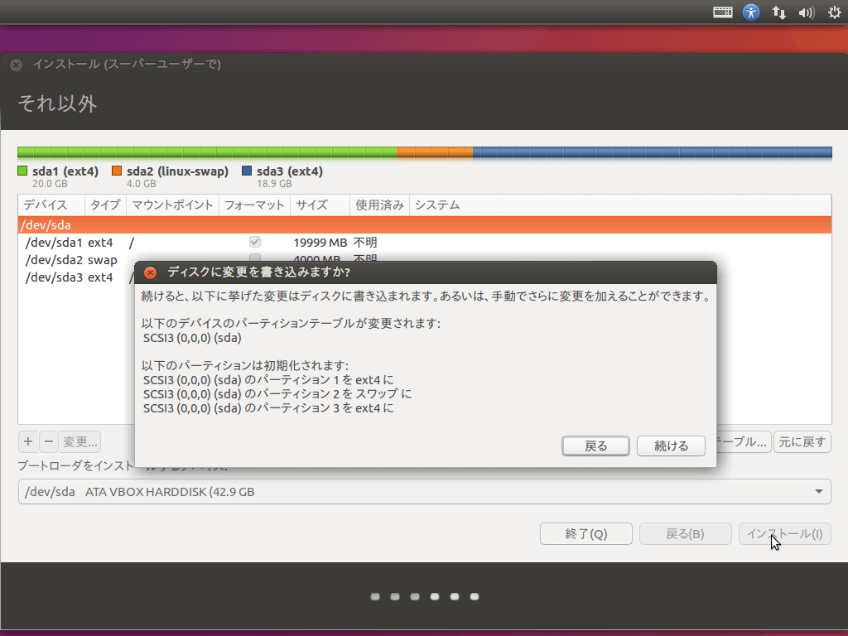Click the red warning icon on the dialog
This screenshot has width=848, height=636.
[x=149, y=272]
